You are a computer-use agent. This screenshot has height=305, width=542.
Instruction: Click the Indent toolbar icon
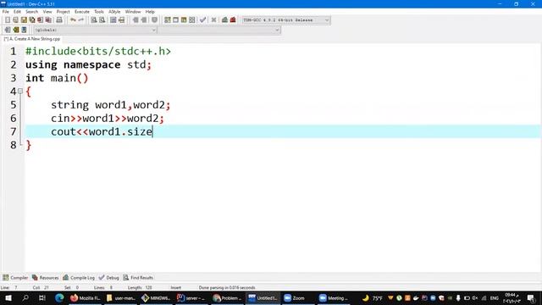pos(135,20)
